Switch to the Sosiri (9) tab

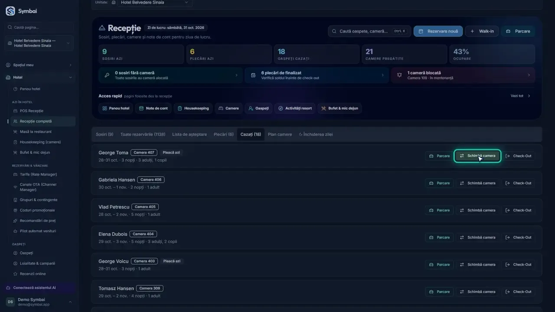tap(104, 134)
